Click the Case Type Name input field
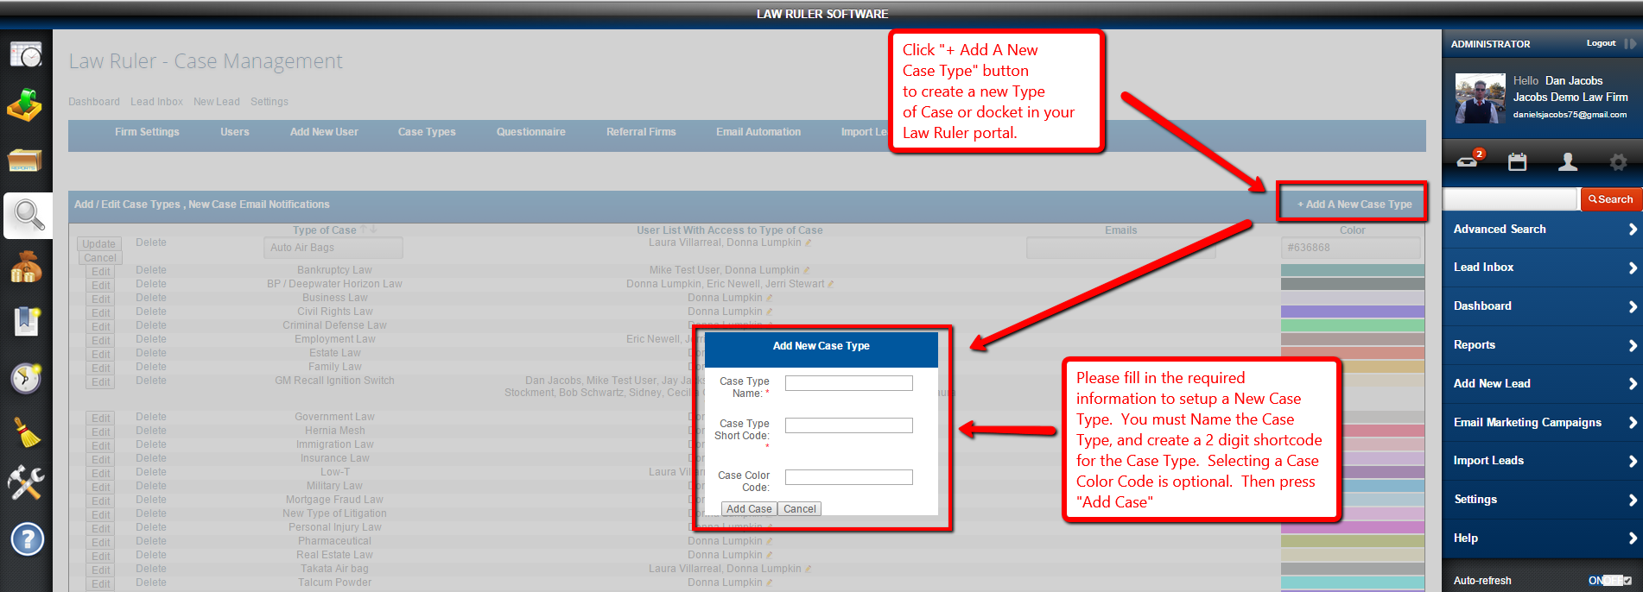The image size is (1643, 592). click(848, 383)
